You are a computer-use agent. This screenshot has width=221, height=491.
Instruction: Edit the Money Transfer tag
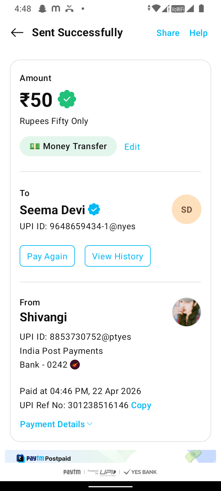coord(132,147)
